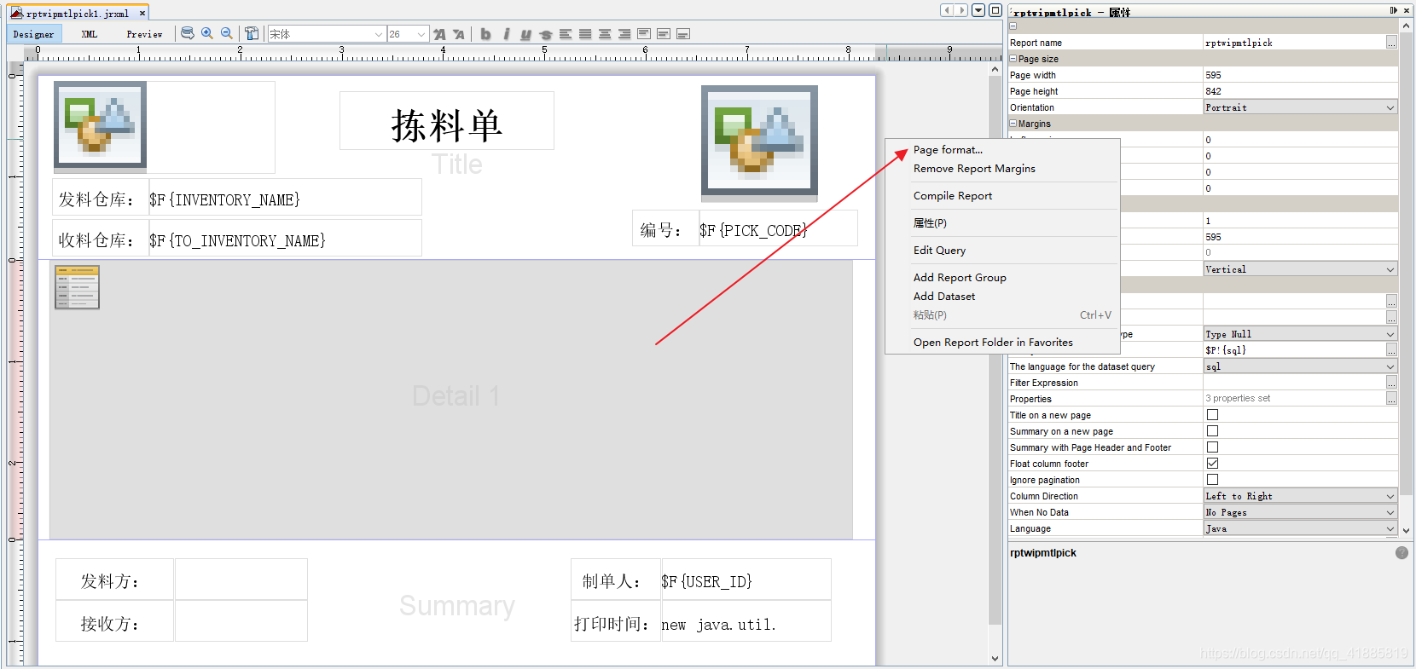Viewport: 1416px width, 669px height.
Task: Toggle Summary on a new page checkbox
Action: (x=1212, y=431)
